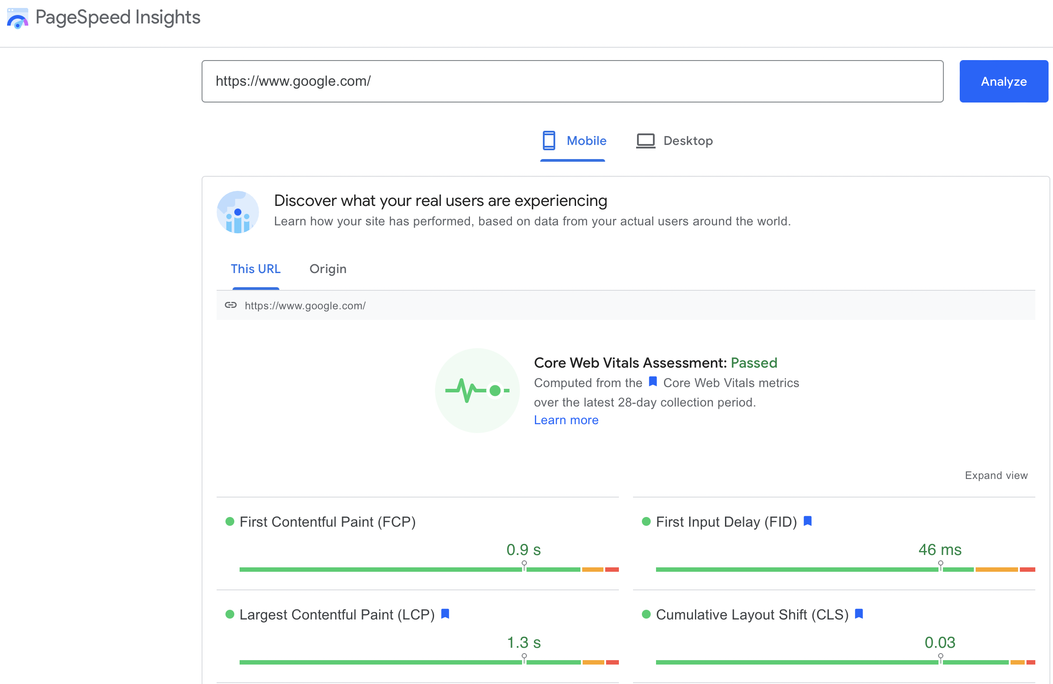Viewport: 1053px width, 684px height.
Task: Click the Core Web Vitals pulse icon
Action: tap(477, 391)
